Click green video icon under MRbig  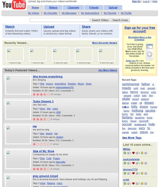coord(125,153)
